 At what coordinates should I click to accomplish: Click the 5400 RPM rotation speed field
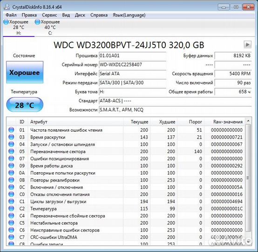(233, 74)
